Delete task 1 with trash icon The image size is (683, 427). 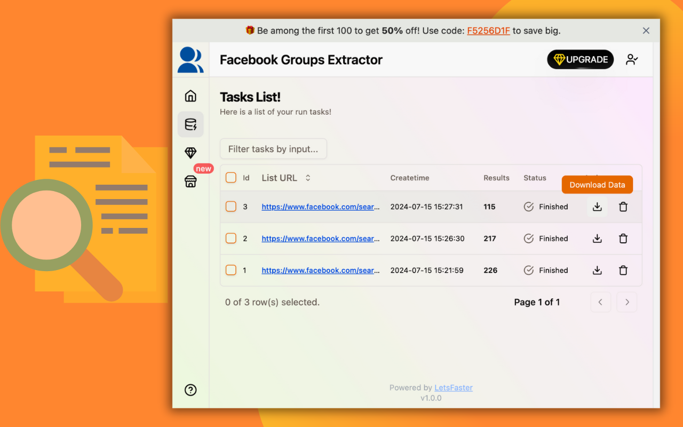(623, 271)
